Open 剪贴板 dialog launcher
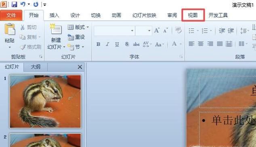Screen dimensions: 256x147 [x=40, y=56]
